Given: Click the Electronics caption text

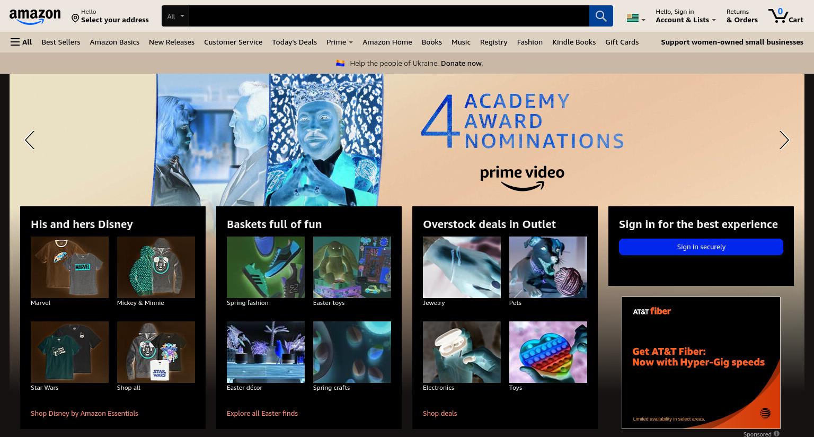Looking at the screenshot, I should click(438, 388).
